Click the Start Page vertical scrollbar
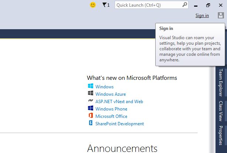This screenshot has width=227, height=153. [x=212, y=109]
